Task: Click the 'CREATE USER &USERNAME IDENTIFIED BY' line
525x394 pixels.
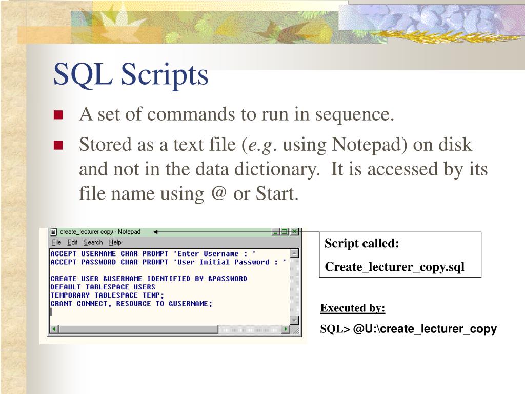Action: pos(149,279)
